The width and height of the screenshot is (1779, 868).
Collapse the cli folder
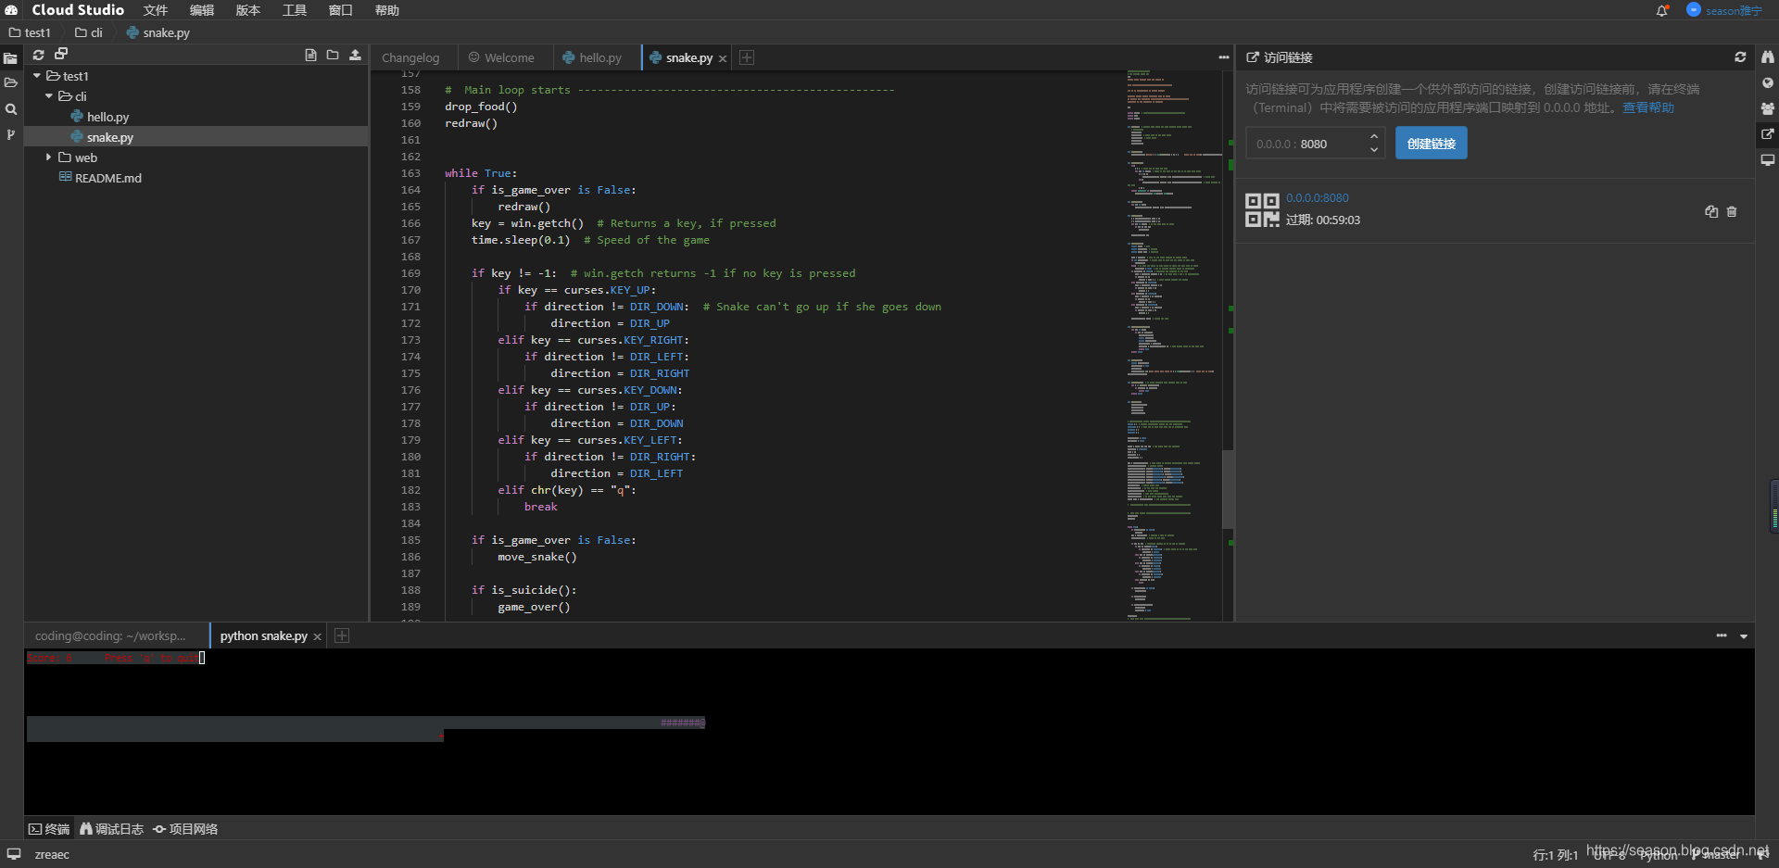click(x=49, y=96)
